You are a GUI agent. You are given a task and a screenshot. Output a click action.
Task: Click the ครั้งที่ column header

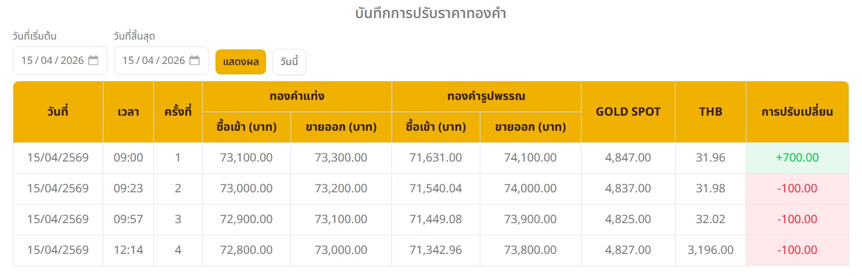tap(178, 112)
